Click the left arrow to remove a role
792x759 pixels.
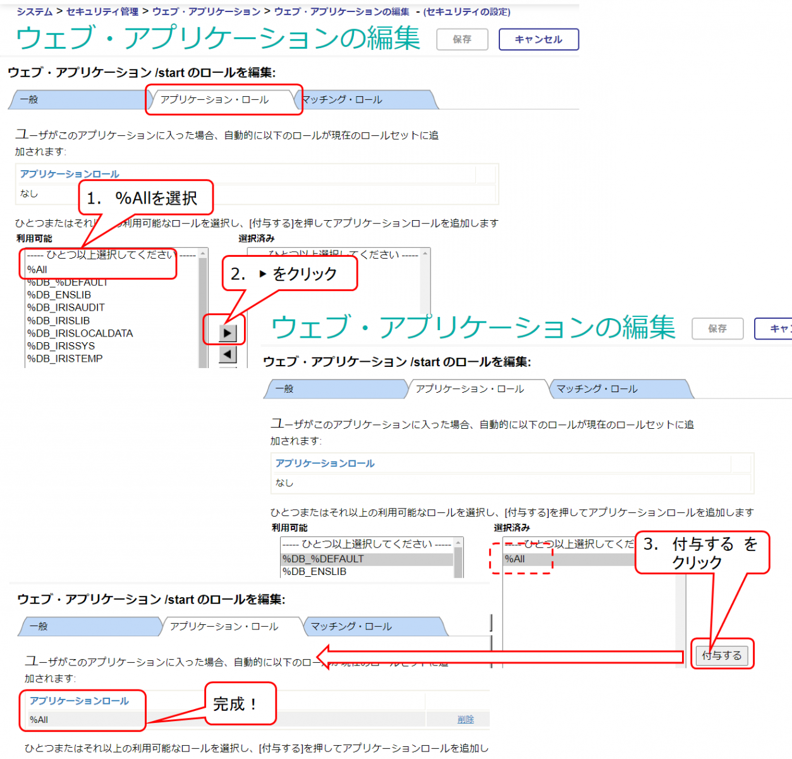(228, 354)
